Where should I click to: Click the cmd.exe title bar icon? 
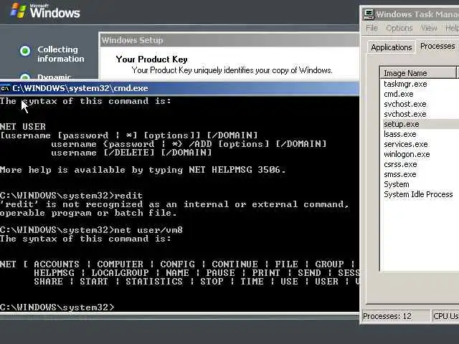(x=5, y=88)
